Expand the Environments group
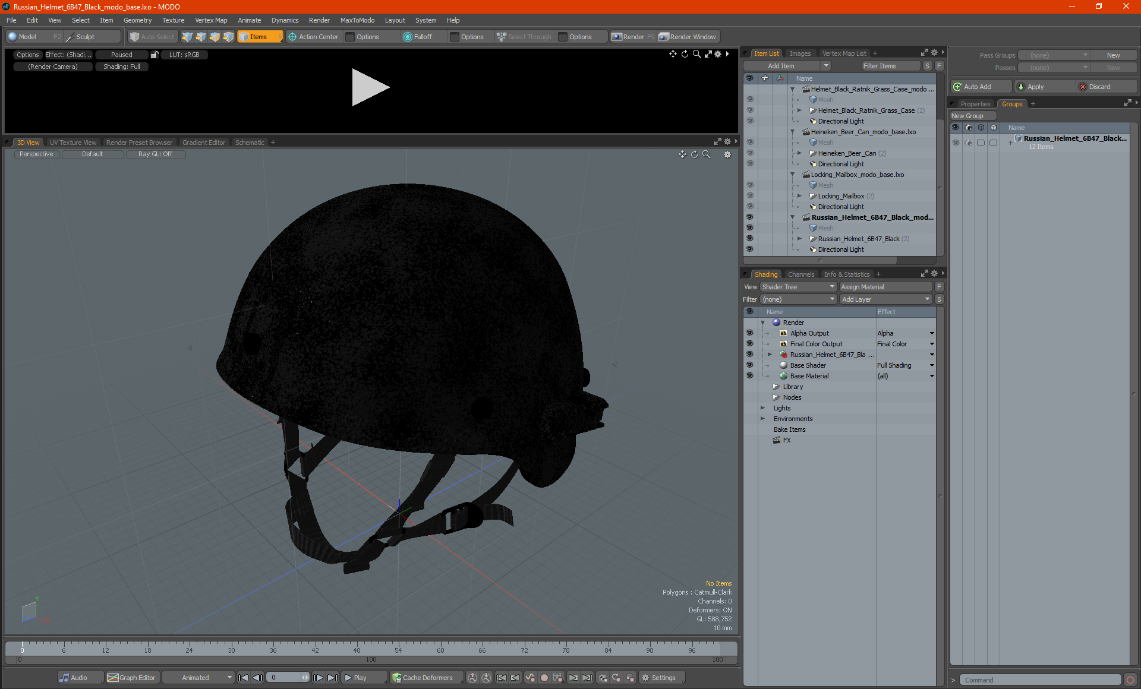1141x689 pixels. tap(762, 419)
